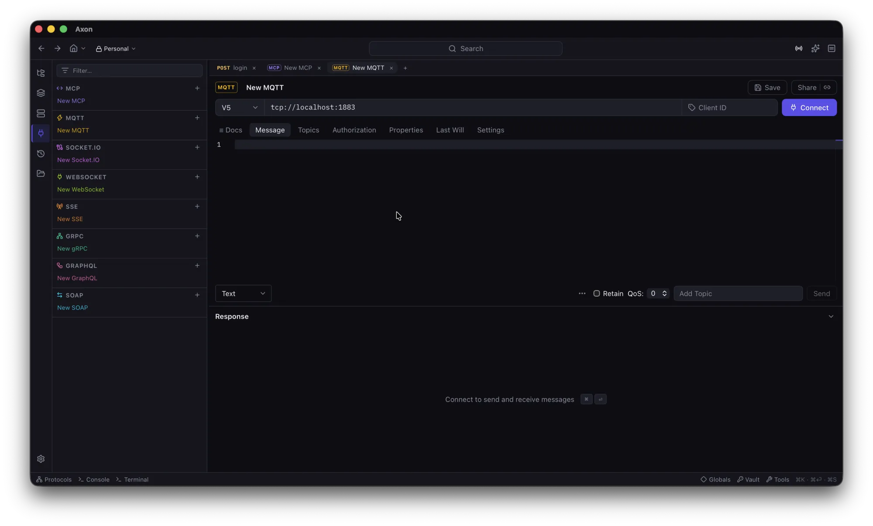Open the Last Will tab

[x=450, y=130]
